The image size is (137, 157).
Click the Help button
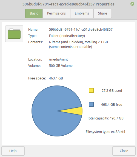click(x=13, y=151)
